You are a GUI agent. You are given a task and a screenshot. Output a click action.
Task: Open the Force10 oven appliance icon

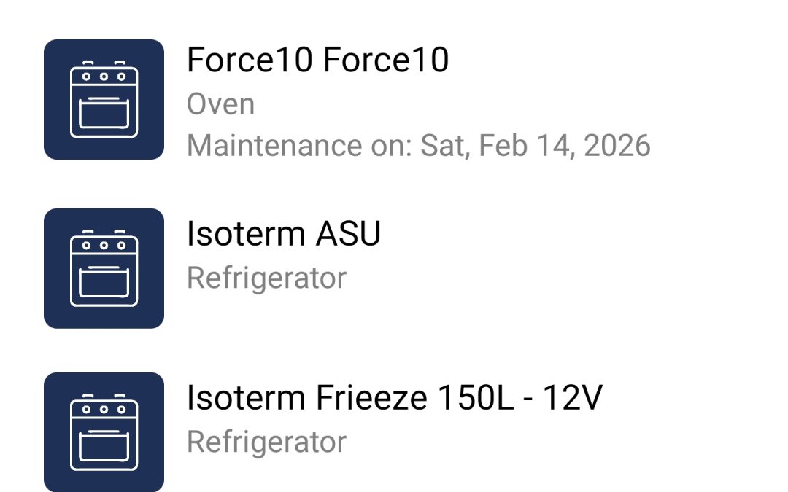(104, 99)
